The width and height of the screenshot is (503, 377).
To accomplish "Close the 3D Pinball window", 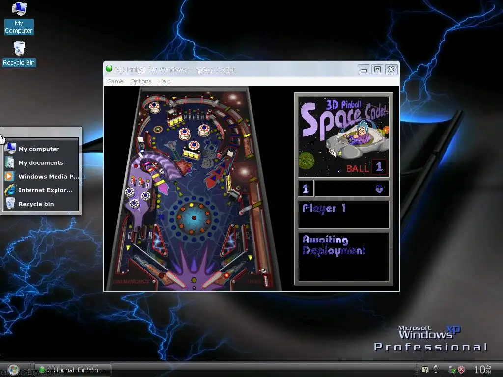I will (x=391, y=69).
